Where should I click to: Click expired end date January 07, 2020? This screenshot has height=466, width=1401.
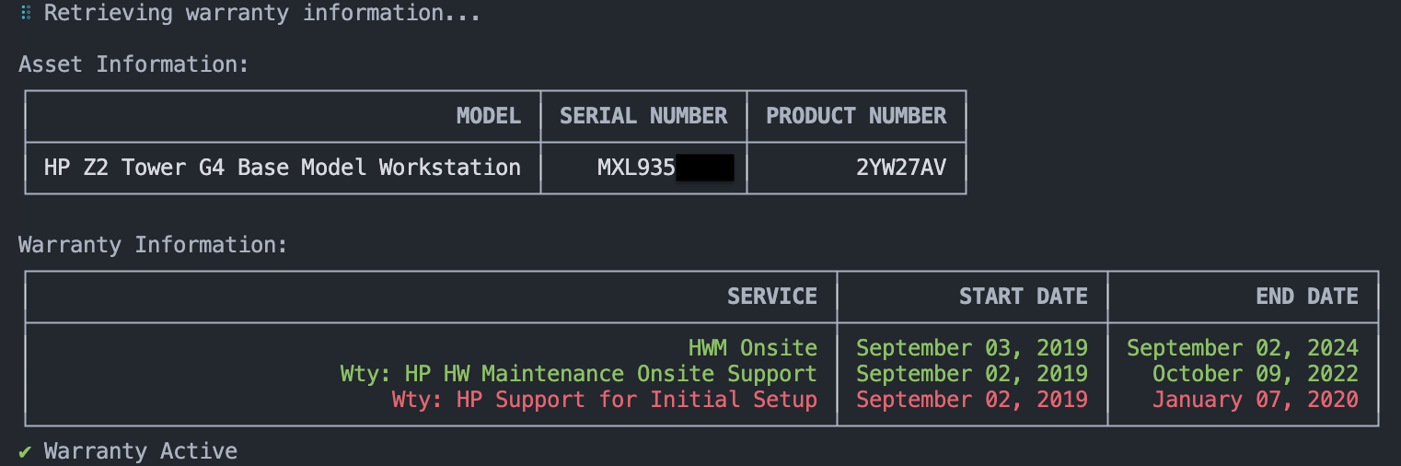click(1256, 400)
